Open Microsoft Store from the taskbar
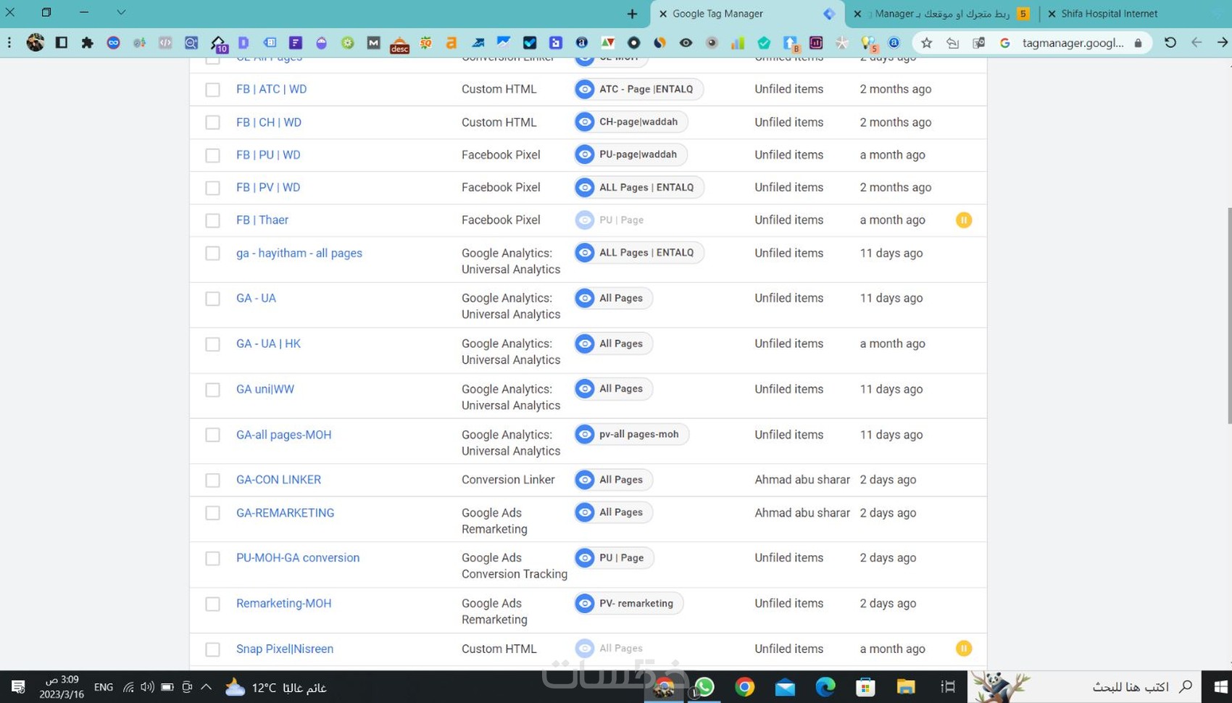The width and height of the screenshot is (1232, 703). coord(865,686)
